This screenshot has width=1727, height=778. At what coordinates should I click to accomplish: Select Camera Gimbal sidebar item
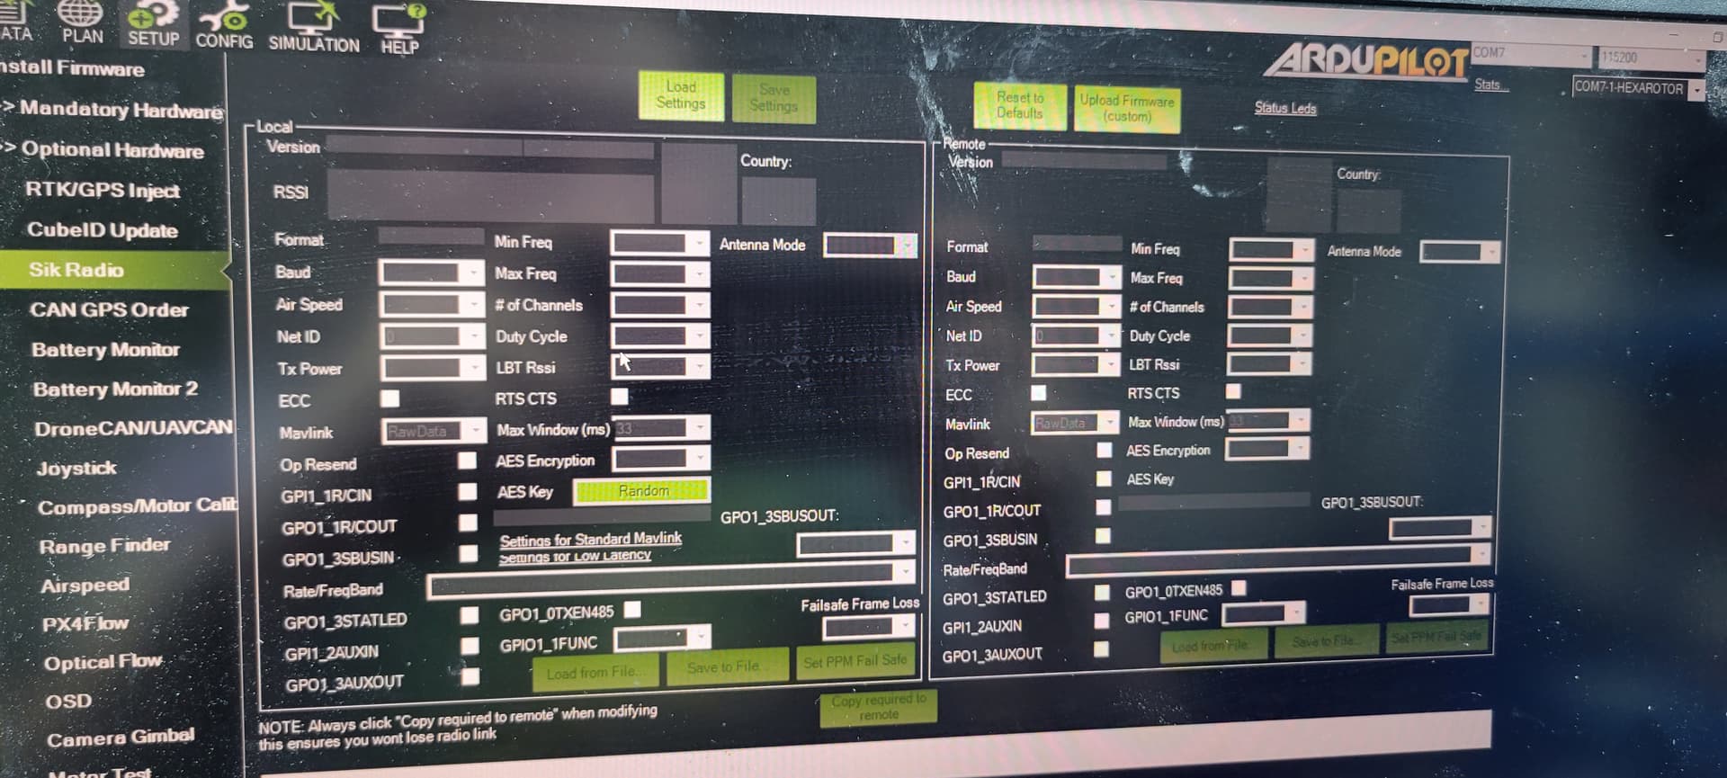(121, 738)
